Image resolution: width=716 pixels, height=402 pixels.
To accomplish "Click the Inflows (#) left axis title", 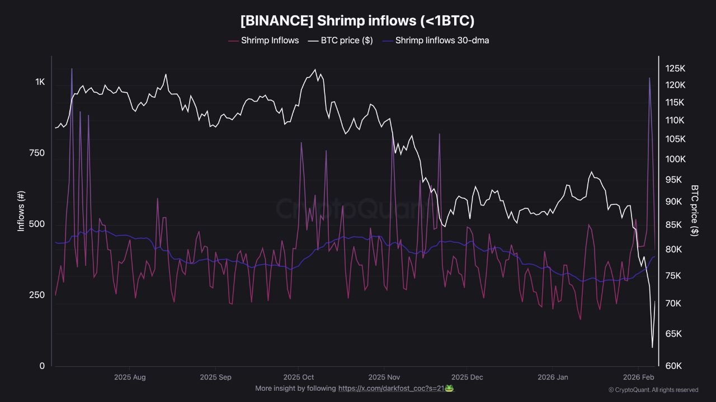I will [21, 211].
